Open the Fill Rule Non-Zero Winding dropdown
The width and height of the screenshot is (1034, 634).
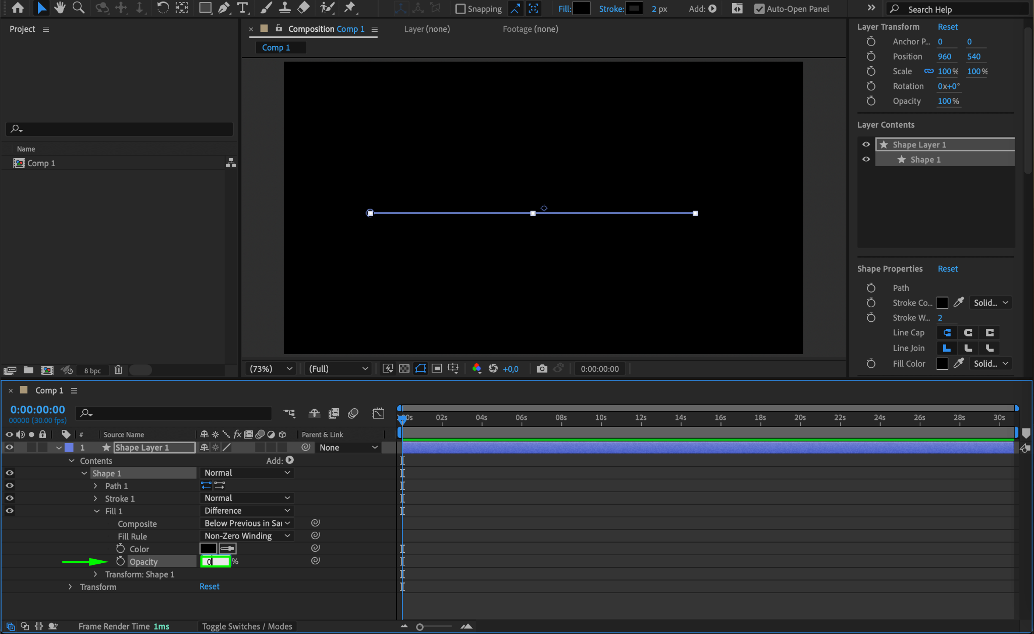pos(246,536)
